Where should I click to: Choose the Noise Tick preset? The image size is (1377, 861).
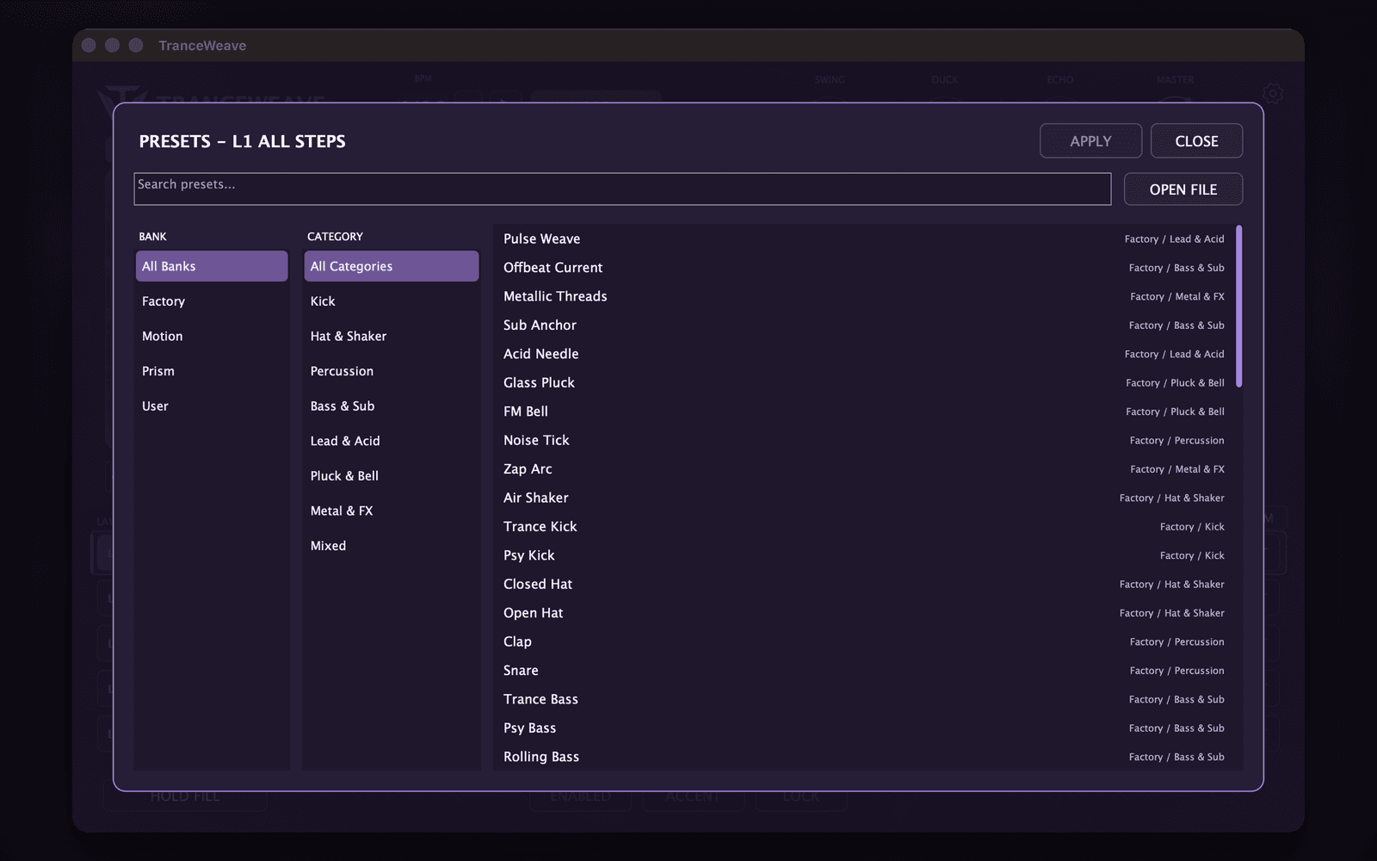(x=864, y=440)
